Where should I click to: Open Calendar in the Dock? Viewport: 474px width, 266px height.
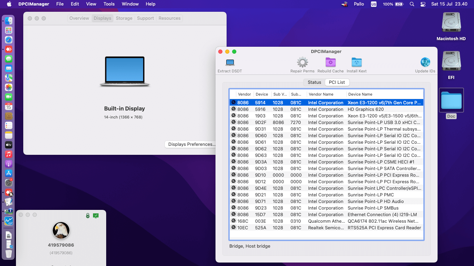point(9,106)
